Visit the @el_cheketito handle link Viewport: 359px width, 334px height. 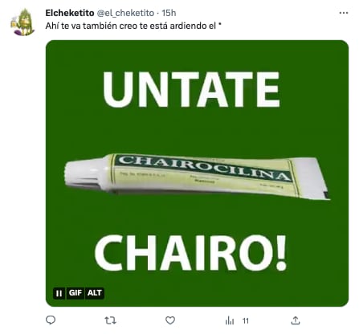click(x=125, y=13)
